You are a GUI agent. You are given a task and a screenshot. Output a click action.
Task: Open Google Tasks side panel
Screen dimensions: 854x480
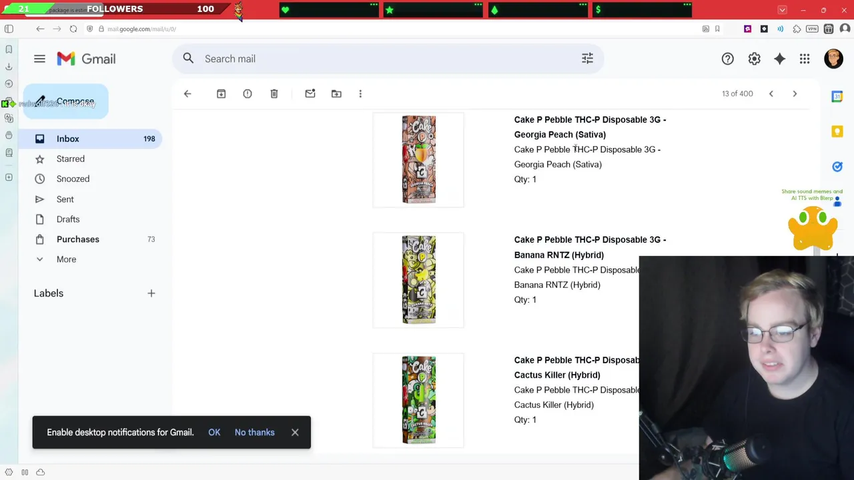click(x=837, y=166)
